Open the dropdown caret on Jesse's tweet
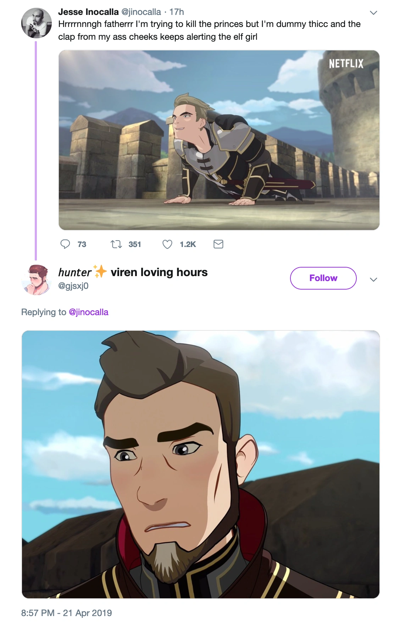 [x=373, y=12]
